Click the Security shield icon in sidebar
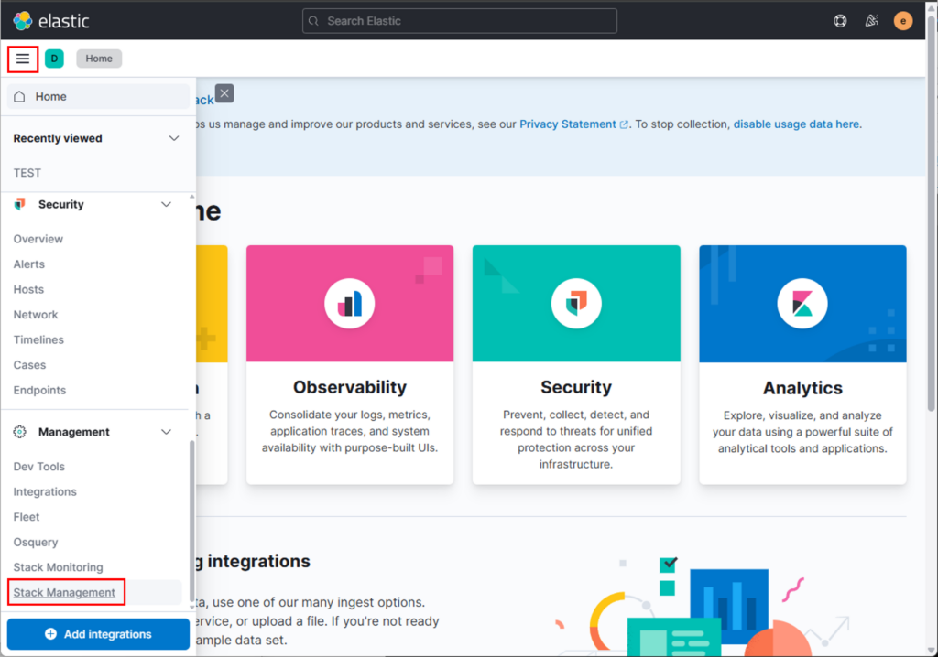938x657 pixels. coord(20,204)
